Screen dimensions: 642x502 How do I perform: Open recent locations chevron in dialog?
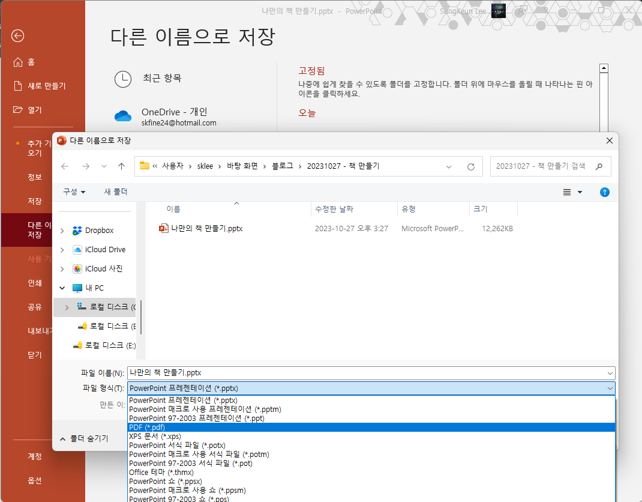(x=104, y=166)
